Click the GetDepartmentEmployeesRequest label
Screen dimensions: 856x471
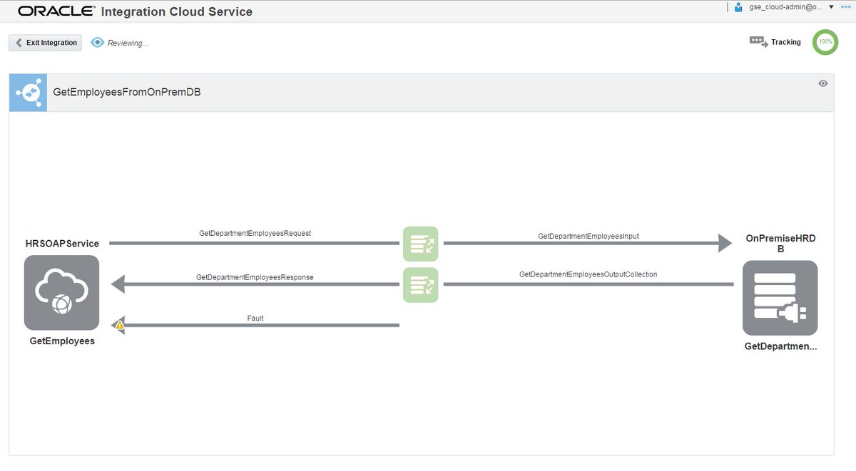tap(255, 233)
